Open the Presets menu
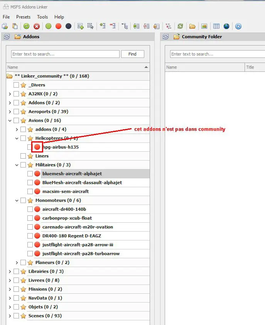This screenshot has height=325, width=265. point(23,17)
